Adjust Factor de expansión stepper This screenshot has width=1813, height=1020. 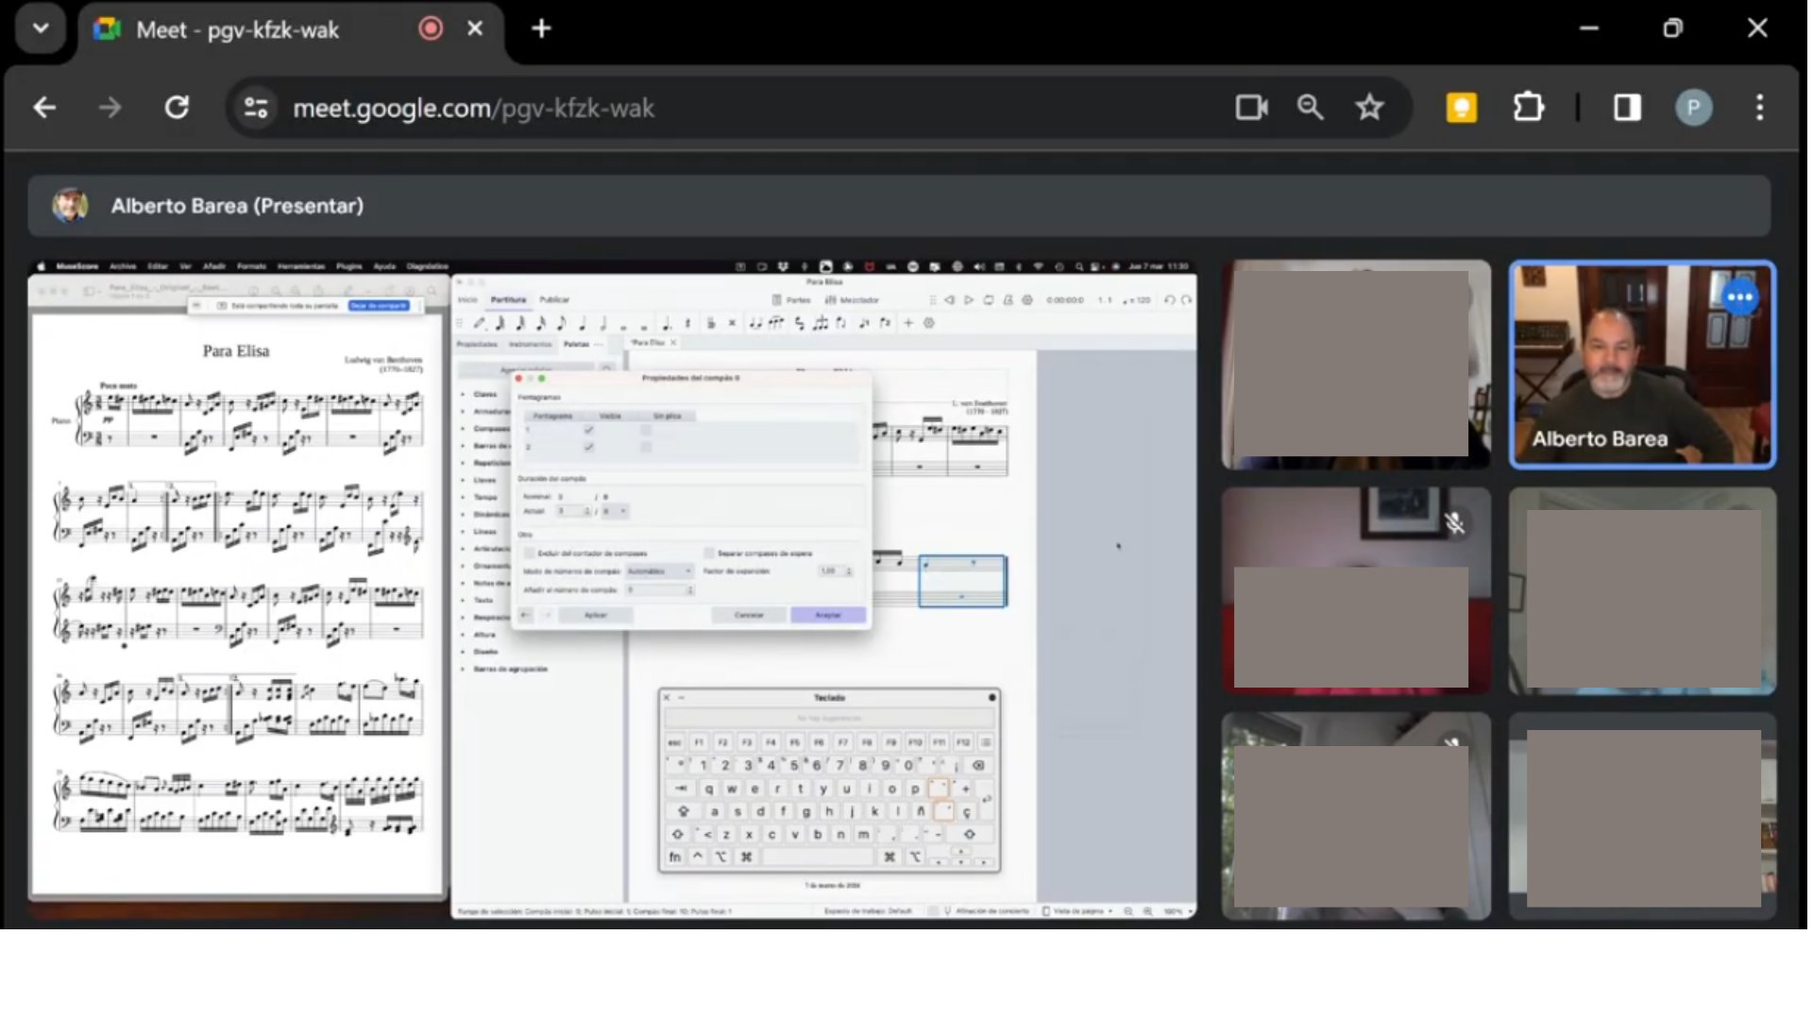coord(848,571)
